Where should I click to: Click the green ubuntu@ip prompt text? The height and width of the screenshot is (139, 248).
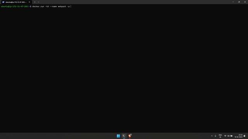[x=15, y=7]
